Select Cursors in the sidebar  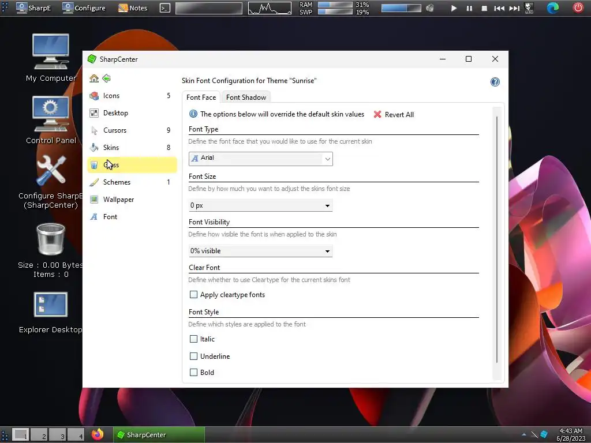coord(132,130)
